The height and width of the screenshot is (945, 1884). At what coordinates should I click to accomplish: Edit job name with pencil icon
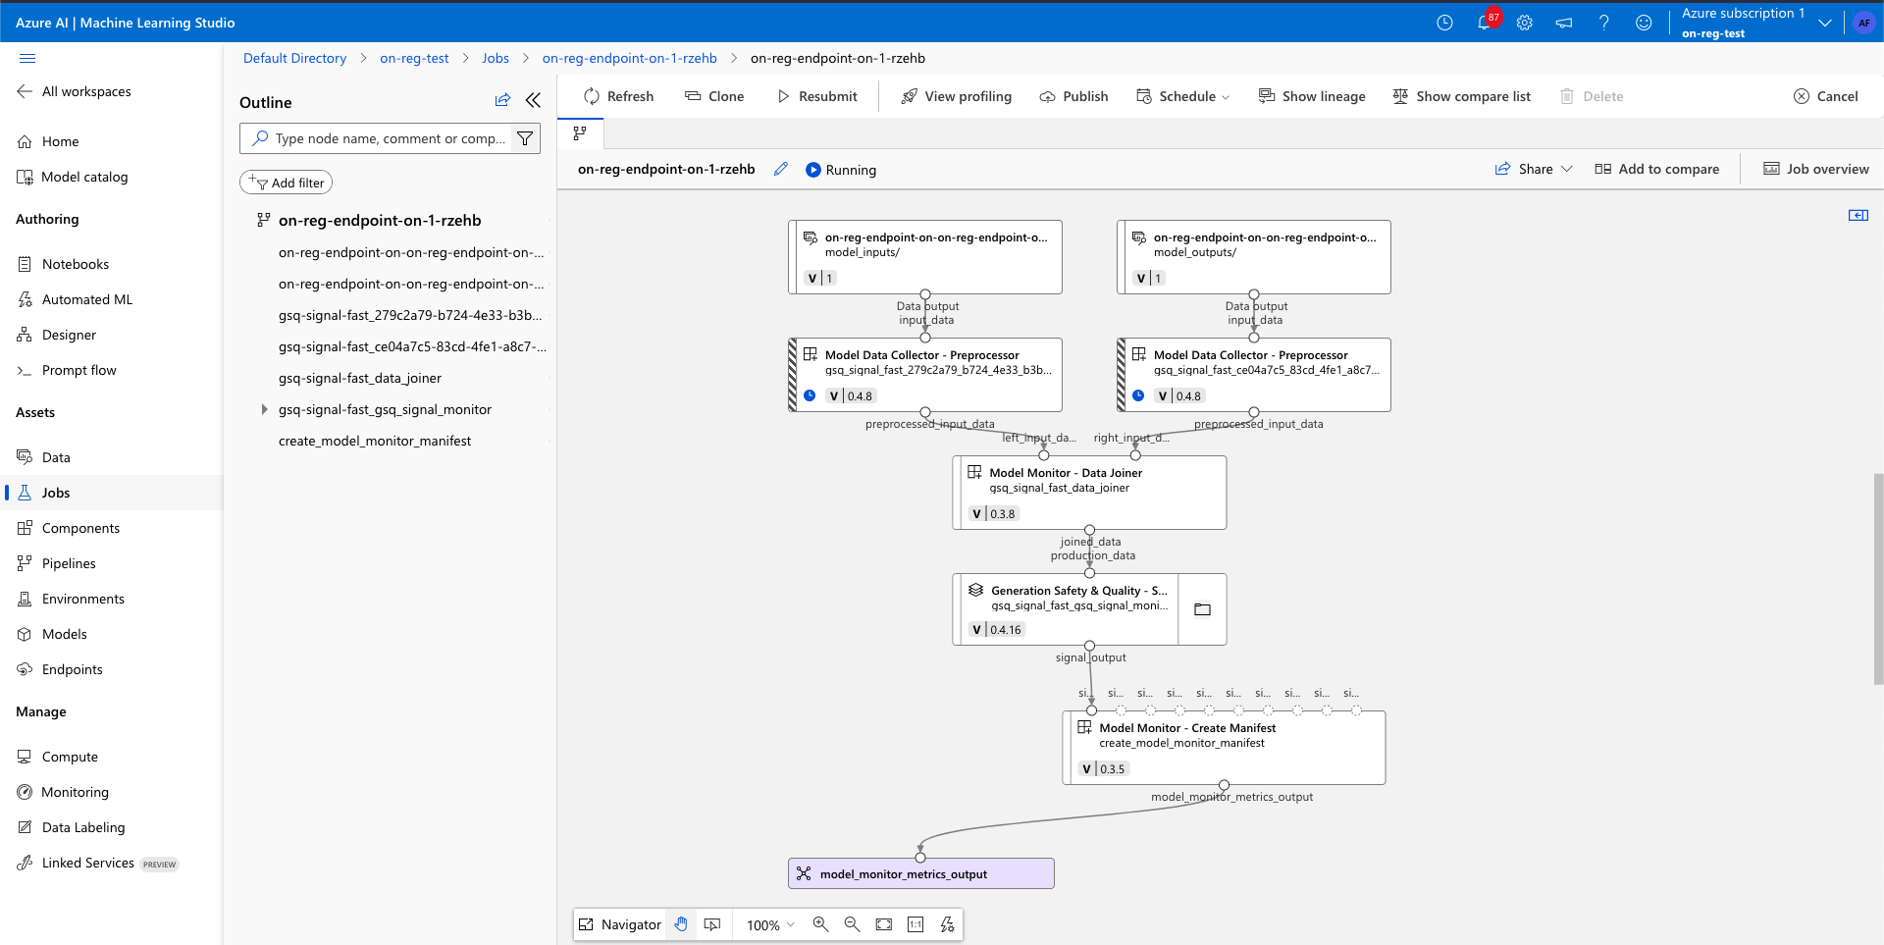[781, 169]
